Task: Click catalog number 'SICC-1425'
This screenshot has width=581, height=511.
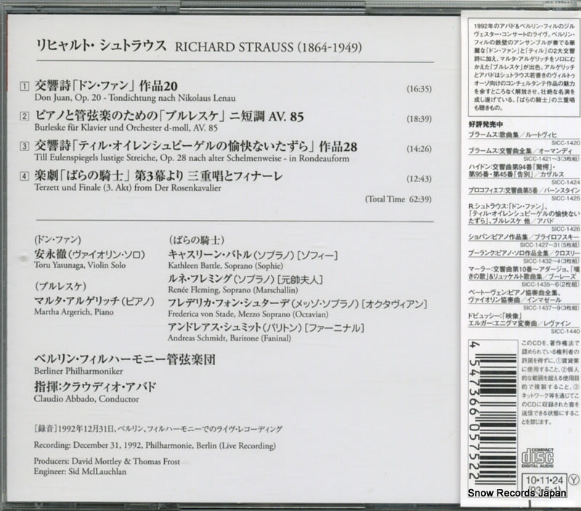Action: tap(566, 198)
